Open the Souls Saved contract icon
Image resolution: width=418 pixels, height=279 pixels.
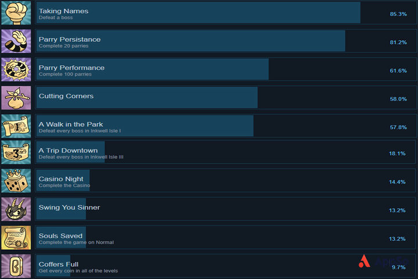click(x=16, y=238)
